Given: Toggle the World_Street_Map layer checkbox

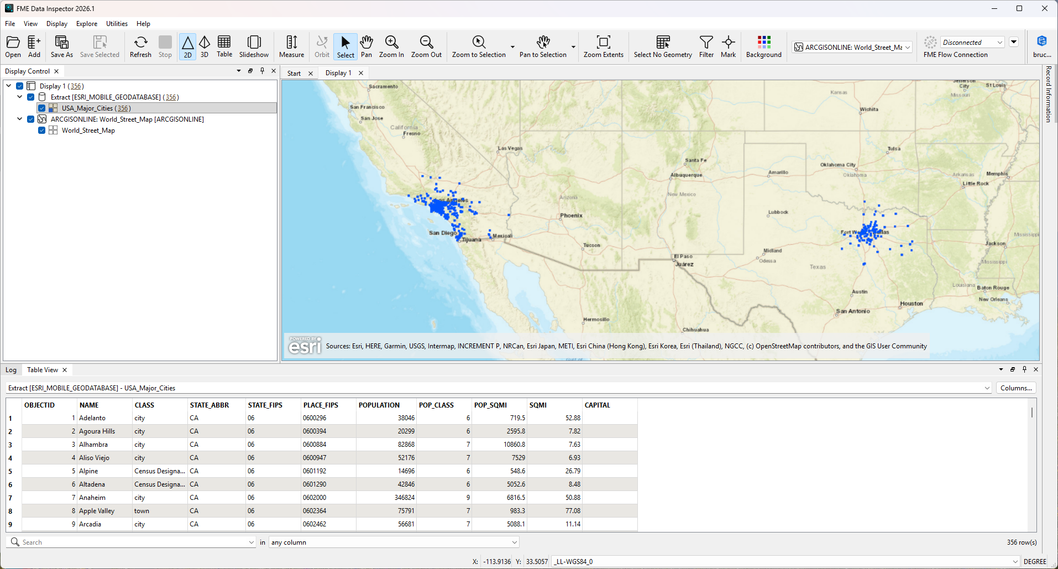Looking at the screenshot, I should pyautogui.click(x=42, y=130).
